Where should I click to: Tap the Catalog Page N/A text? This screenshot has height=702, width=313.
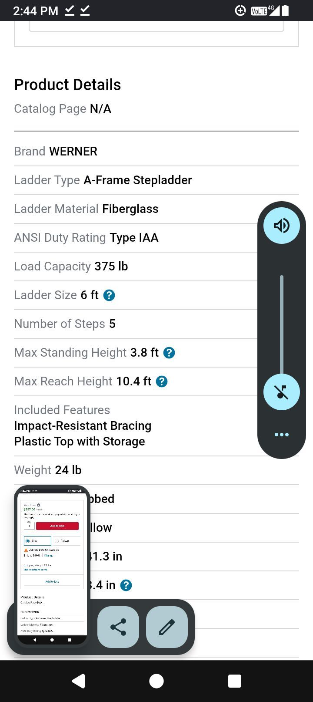pos(63,109)
